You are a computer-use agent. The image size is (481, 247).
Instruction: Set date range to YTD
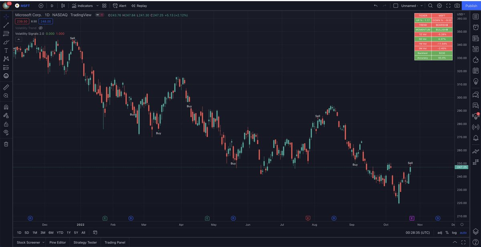60,232
